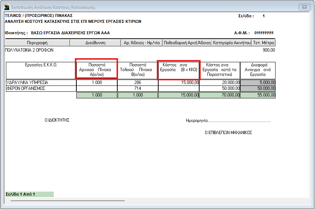Select the green 70.000,00 total cell
This screenshot has height=210, width=315.
tap(219, 95)
